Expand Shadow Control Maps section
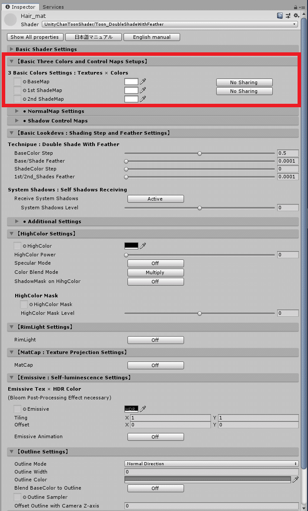Viewport: 308px width, 511px height. click(x=153, y=121)
